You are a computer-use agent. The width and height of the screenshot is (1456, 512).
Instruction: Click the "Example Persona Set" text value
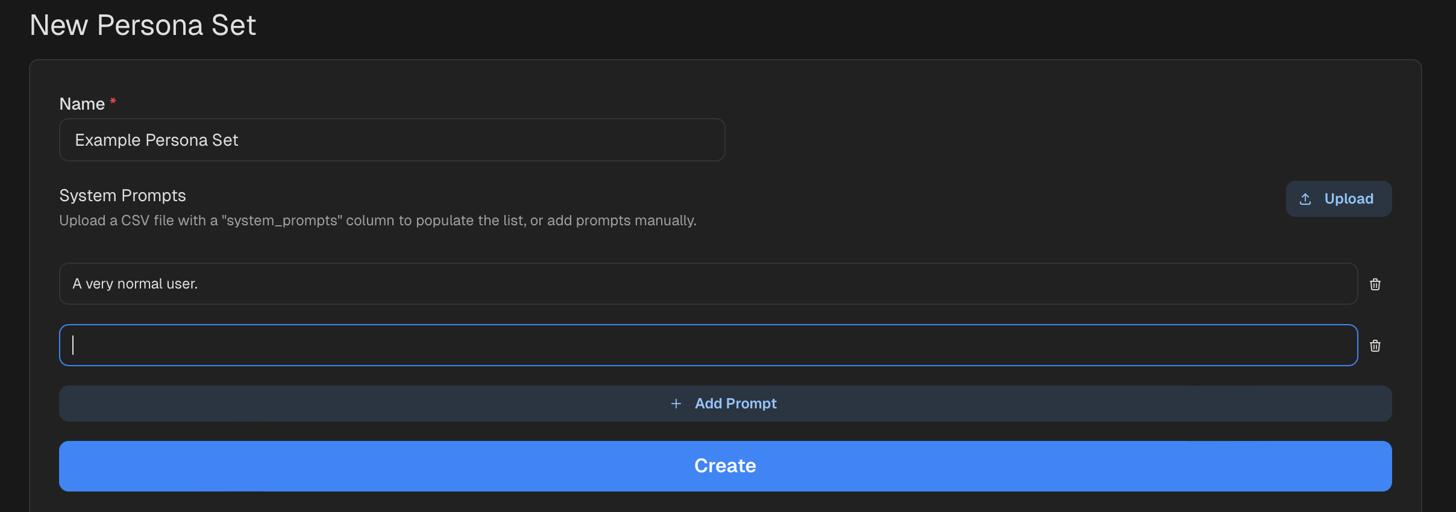coord(157,140)
